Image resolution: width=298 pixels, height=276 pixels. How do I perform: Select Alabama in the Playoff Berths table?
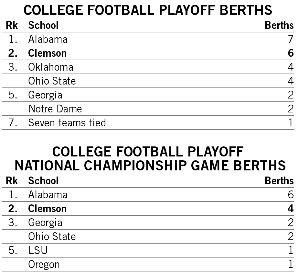[48, 39]
